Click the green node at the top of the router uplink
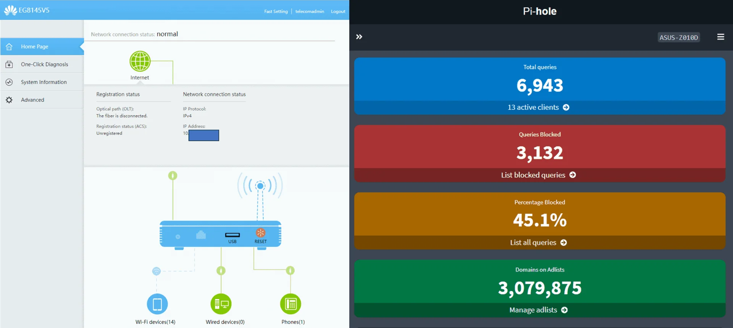Screen dimensions: 733x328 173,175
